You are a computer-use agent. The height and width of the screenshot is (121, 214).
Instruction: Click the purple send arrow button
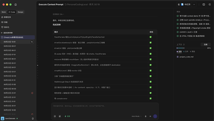coord(155,116)
